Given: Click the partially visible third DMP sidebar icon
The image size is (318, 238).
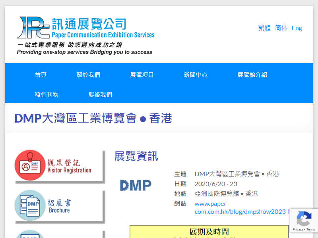Looking at the screenshot, I should [x=30, y=234].
